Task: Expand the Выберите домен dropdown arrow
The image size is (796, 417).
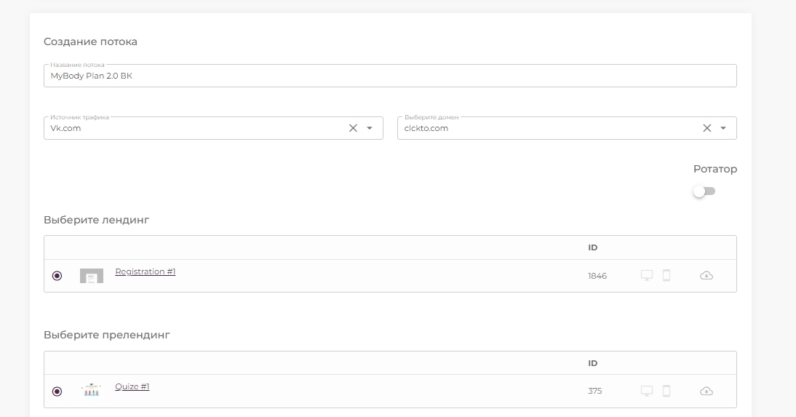Action: 723,128
